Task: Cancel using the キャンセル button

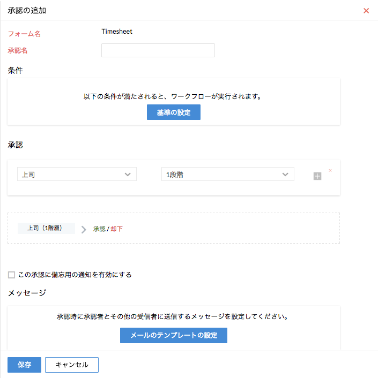Action: coord(72,365)
